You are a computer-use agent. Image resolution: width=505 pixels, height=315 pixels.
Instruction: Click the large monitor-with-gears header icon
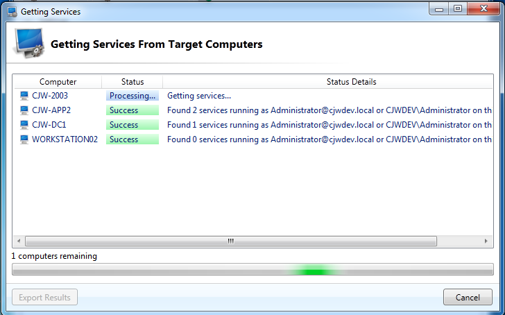[x=28, y=45]
